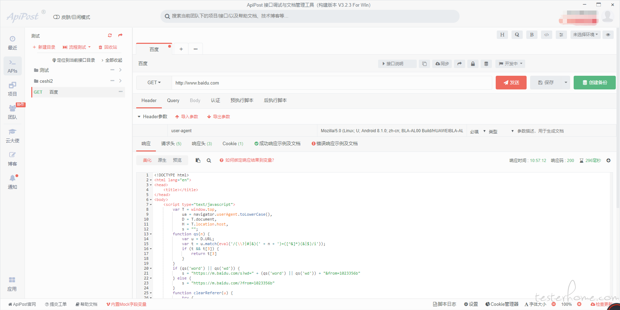Switch to the 预执行脚本 tab
620x310 pixels.
pos(242,100)
